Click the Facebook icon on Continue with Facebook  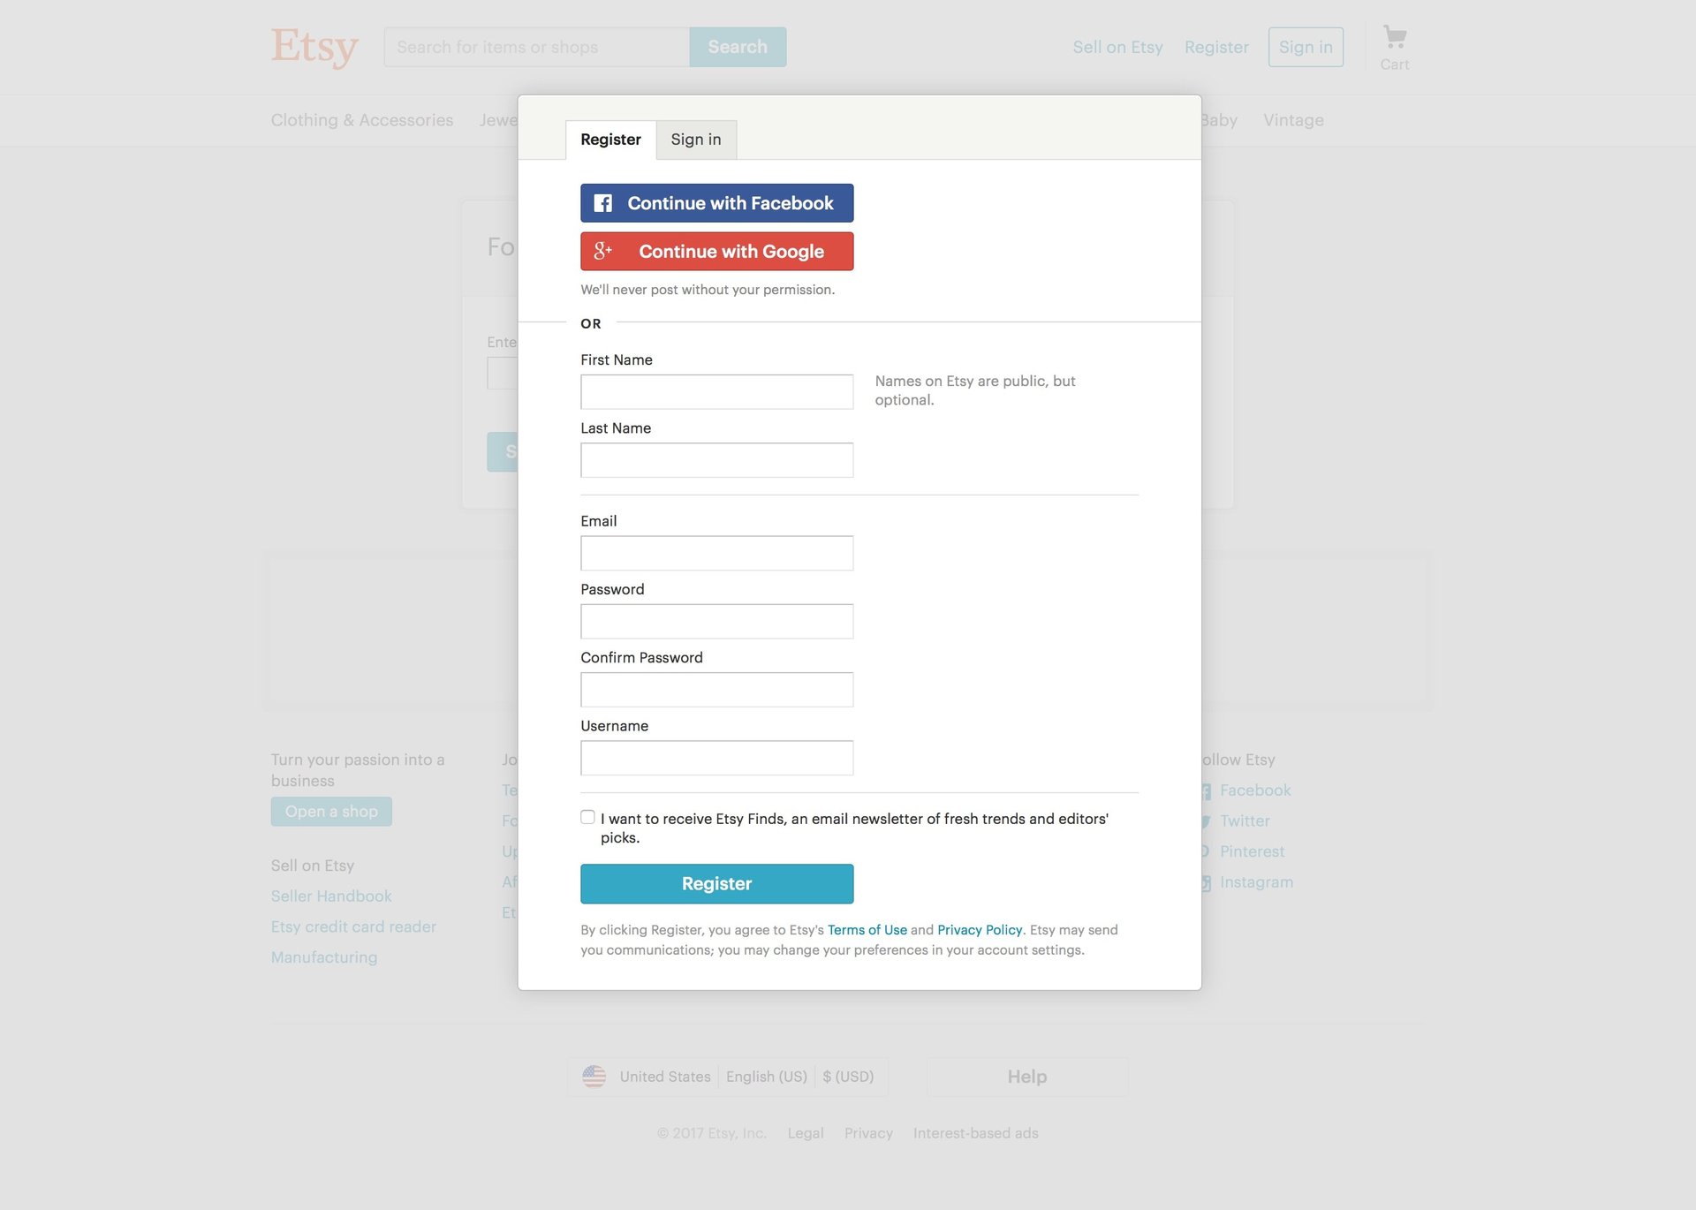coord(603,202)
